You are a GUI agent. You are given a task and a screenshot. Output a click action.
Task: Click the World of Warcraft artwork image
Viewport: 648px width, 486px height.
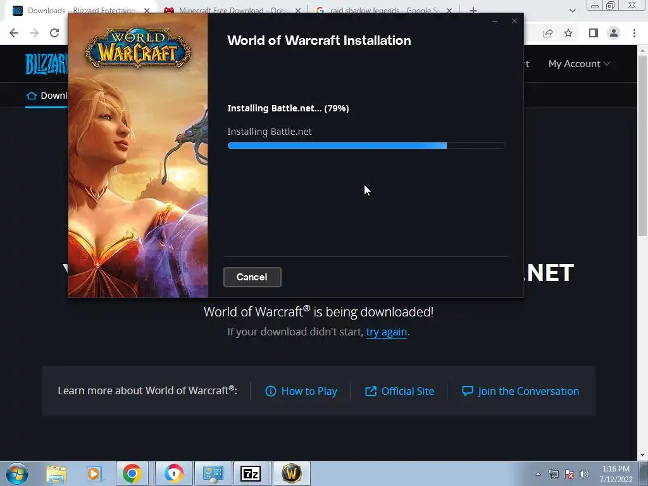tap(138, 156)
